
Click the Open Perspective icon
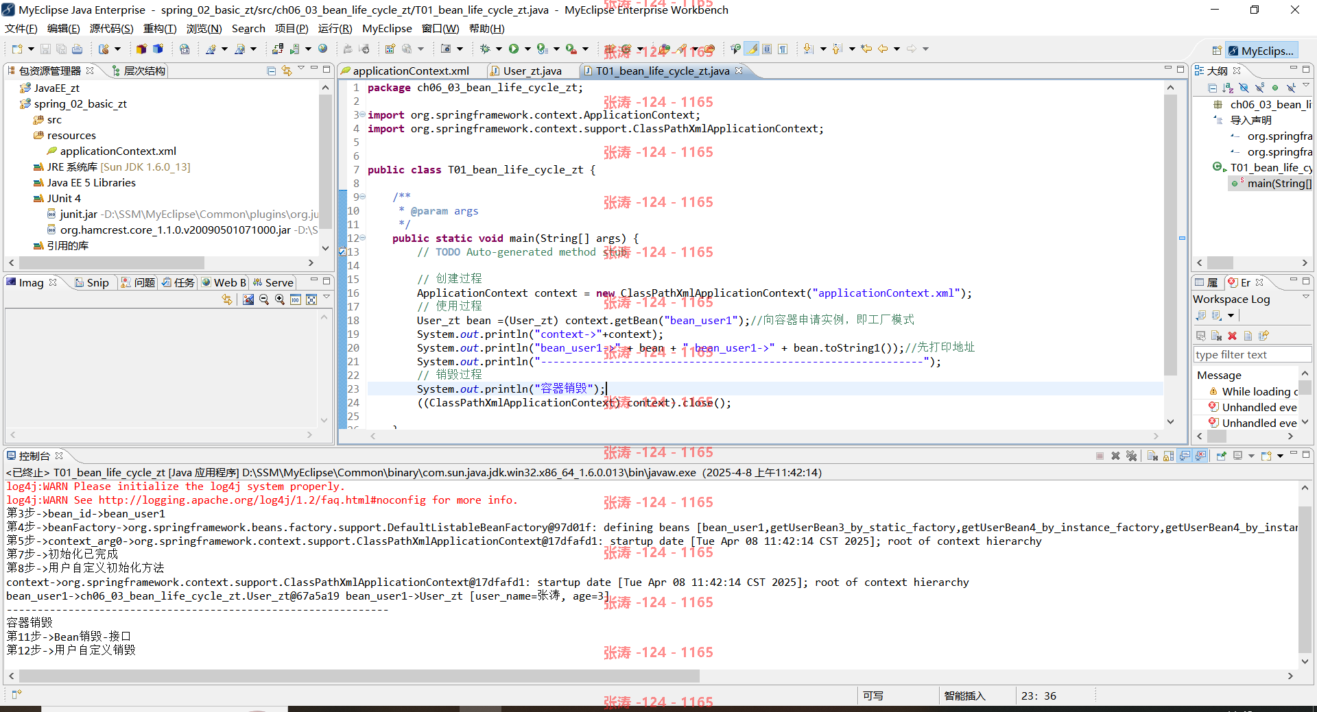click(x=1216, y=51)
